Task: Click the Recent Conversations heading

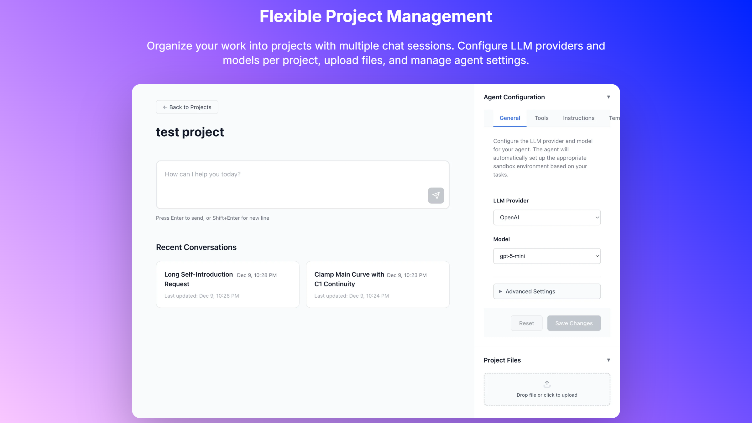Action: pyautogui.click(x=196, y=247)
